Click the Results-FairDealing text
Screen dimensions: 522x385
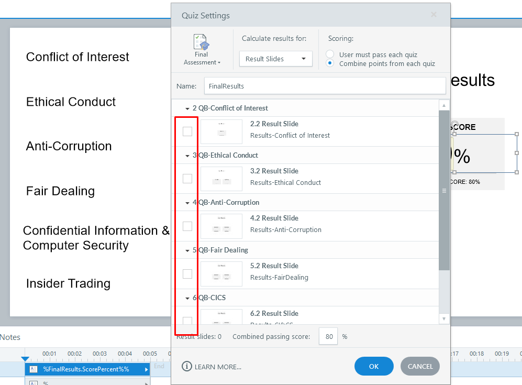click(279, 278)
